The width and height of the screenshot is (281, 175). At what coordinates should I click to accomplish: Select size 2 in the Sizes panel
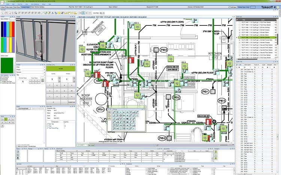(x=6, y=119)
